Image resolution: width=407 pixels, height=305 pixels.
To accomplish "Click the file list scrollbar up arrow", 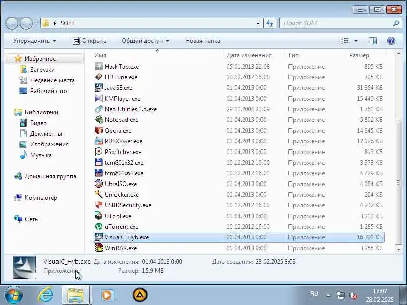I will [399, 53].
